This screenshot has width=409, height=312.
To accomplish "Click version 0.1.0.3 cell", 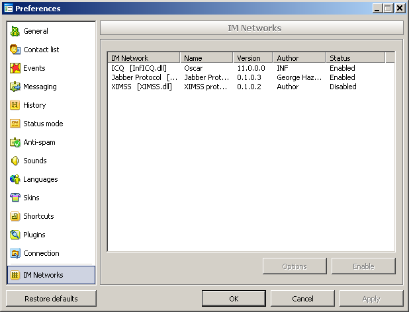I will click(249, 77).
